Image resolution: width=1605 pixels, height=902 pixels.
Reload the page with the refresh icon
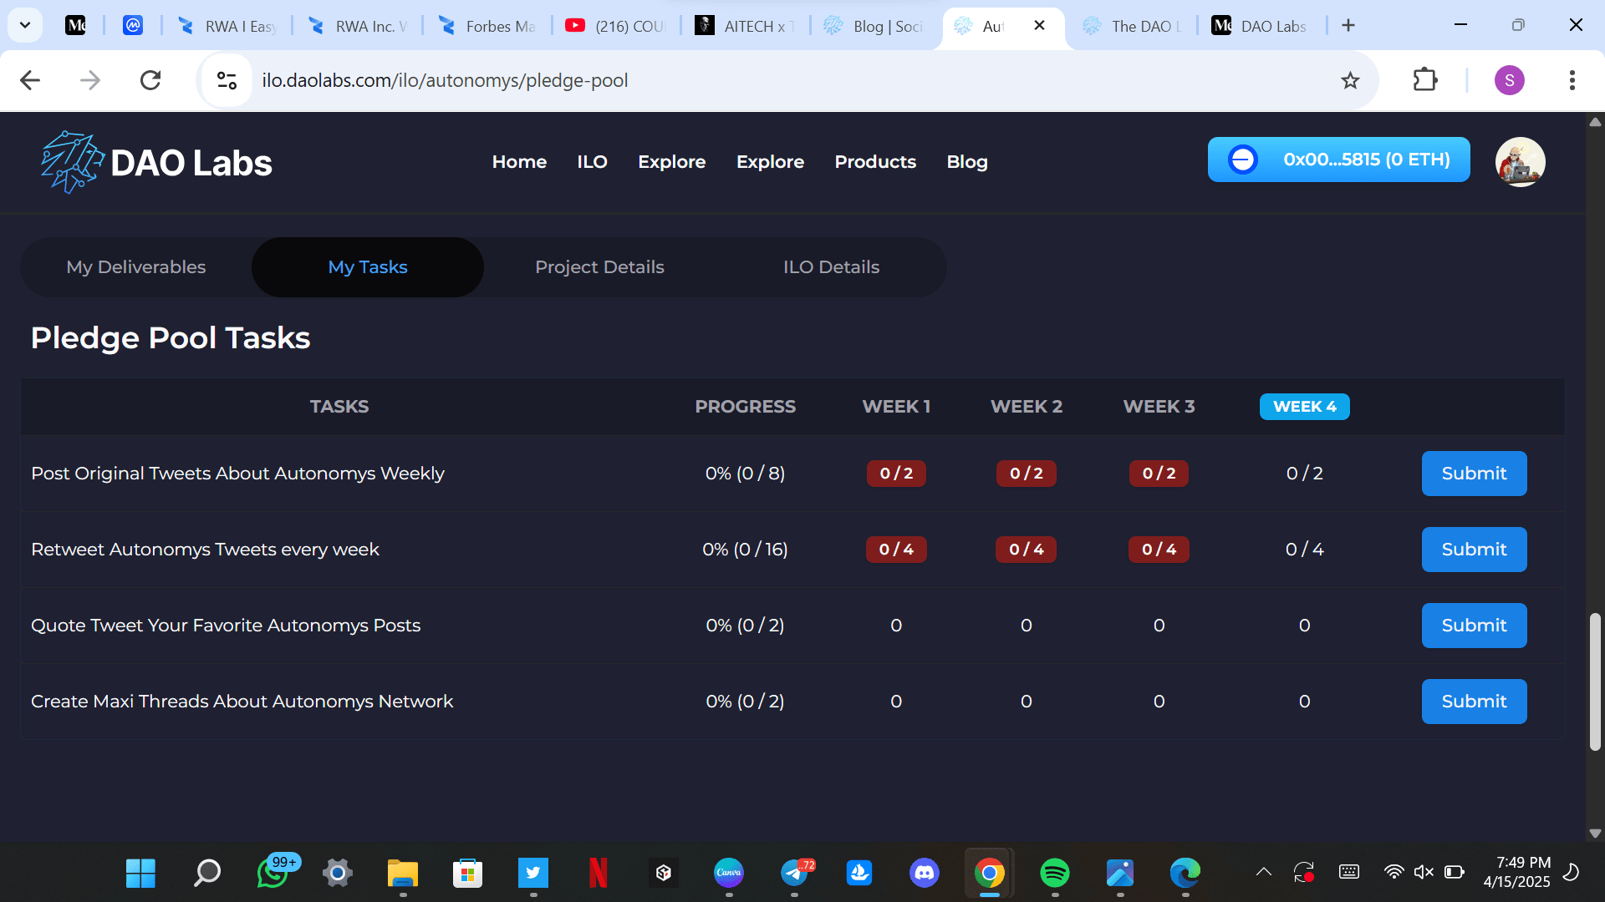150,80
